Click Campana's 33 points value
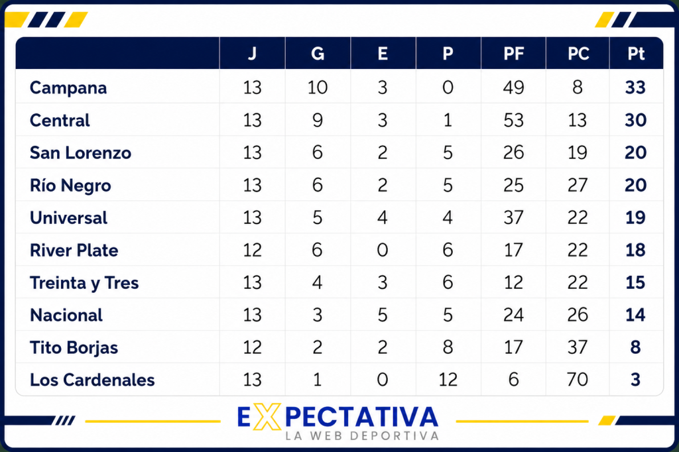The width and height of the screenshot is (679, 452). pyautogui.click(x=635, y=87)
